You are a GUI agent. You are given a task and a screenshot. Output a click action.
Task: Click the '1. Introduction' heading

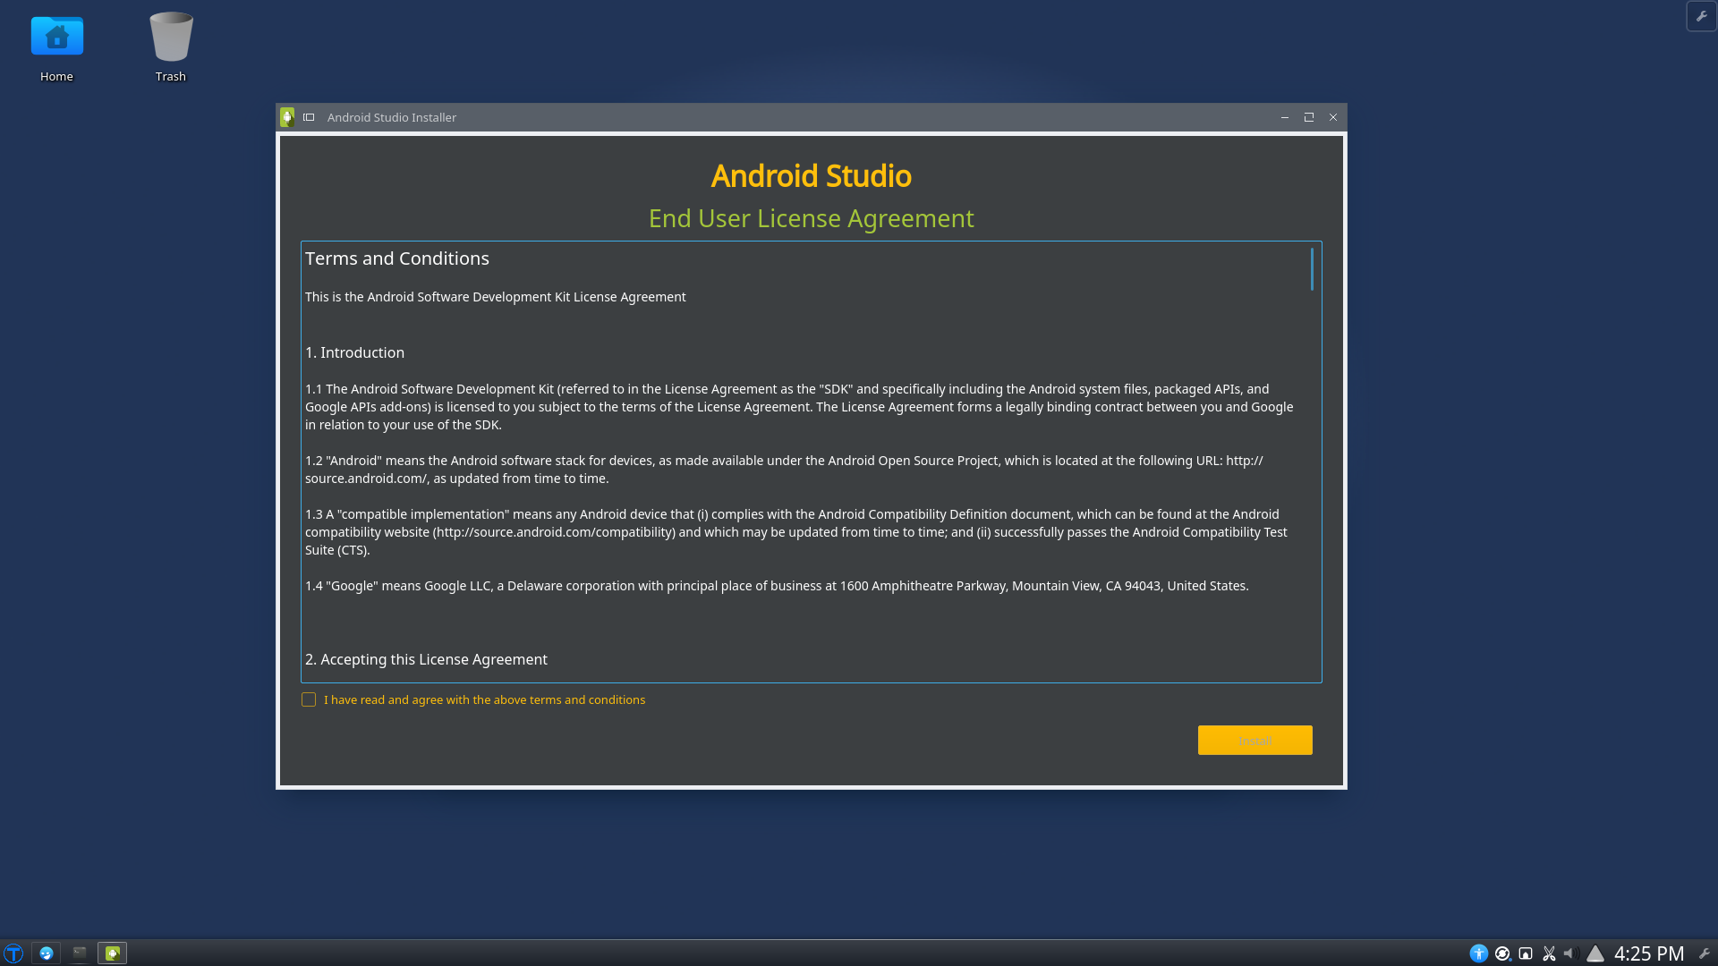(x=355, y=352)
